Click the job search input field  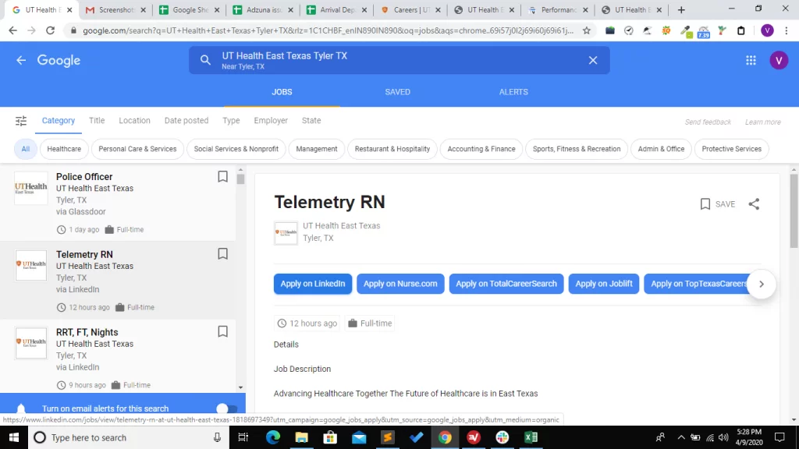click(399, 60)
